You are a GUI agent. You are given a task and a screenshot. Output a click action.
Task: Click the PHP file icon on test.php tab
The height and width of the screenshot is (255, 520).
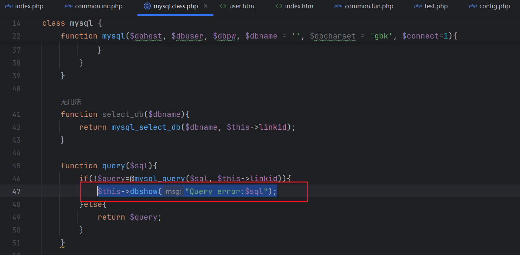point(418,6)
